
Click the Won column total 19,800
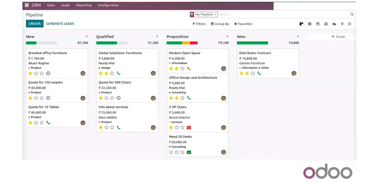(294, 43)
